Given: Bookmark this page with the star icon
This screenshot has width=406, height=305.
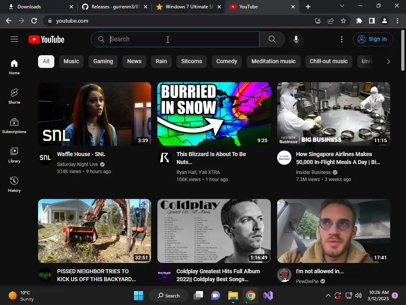Looking at the screenshot, I should [343, 21].
